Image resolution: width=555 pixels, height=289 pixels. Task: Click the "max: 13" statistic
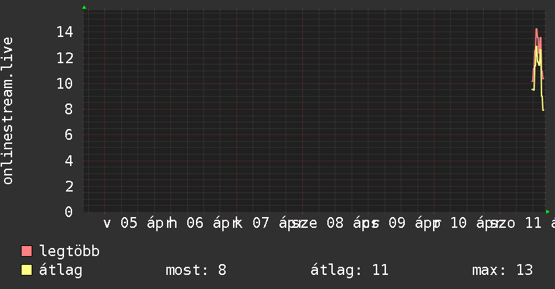(502, 270)
